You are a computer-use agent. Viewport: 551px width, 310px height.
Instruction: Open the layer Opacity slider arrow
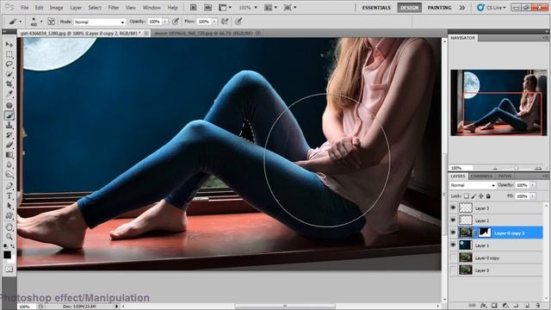(533, 185)
